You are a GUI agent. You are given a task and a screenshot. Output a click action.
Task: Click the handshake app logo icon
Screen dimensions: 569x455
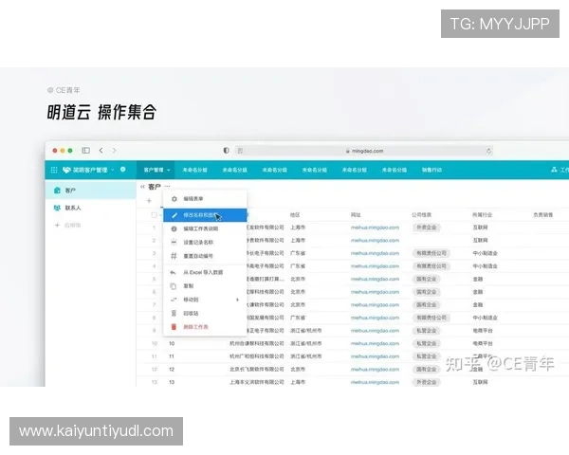[x=66, y=170]
